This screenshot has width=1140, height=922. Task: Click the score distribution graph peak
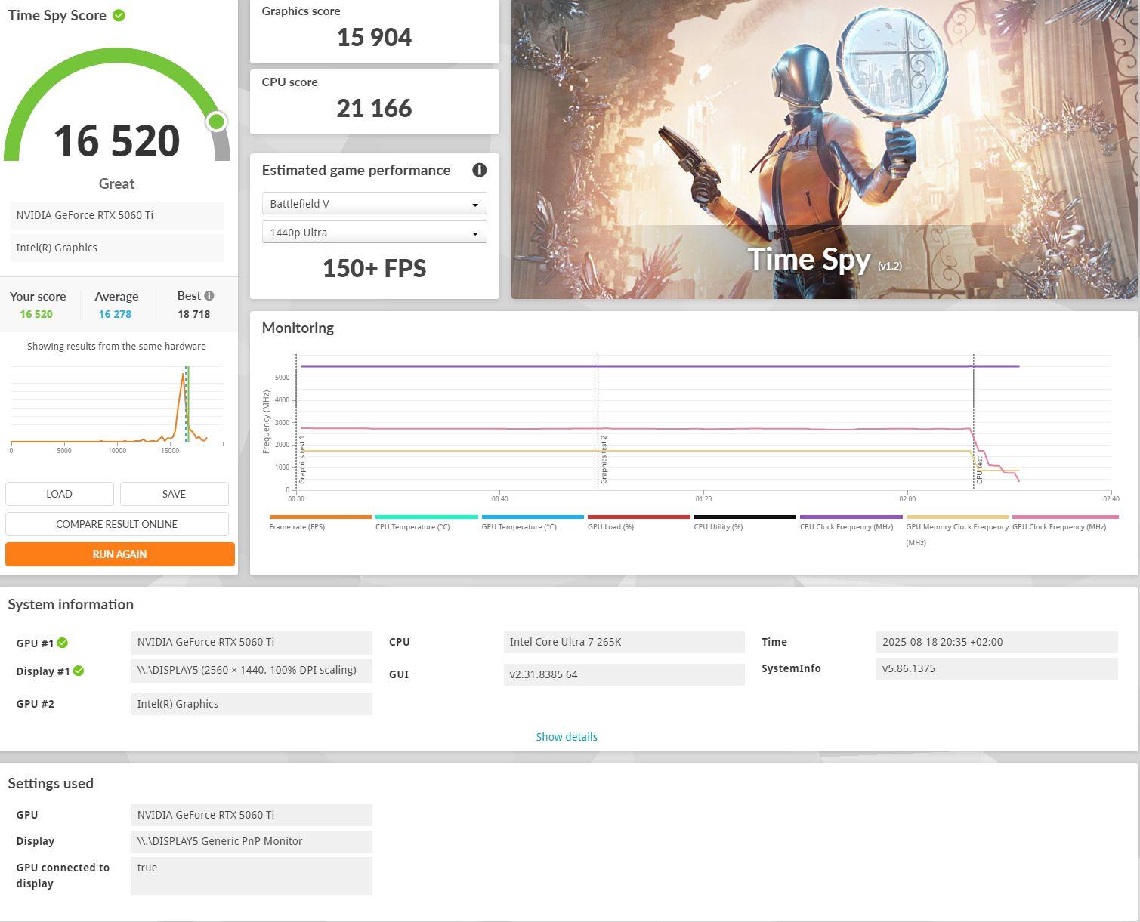click(x=184, y=375)
